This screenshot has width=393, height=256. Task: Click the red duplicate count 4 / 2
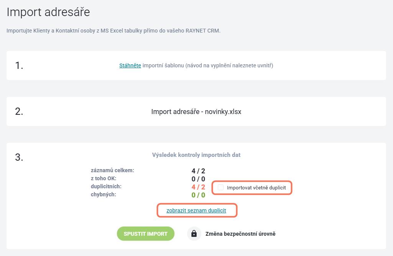tap(198, 187)
